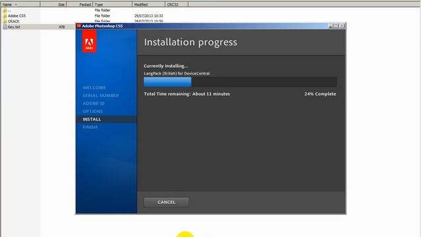Select the INSTALL step in sidebar
Viewport: 421px width, 237px height.
pyautogui.click(x=107, y=119)
